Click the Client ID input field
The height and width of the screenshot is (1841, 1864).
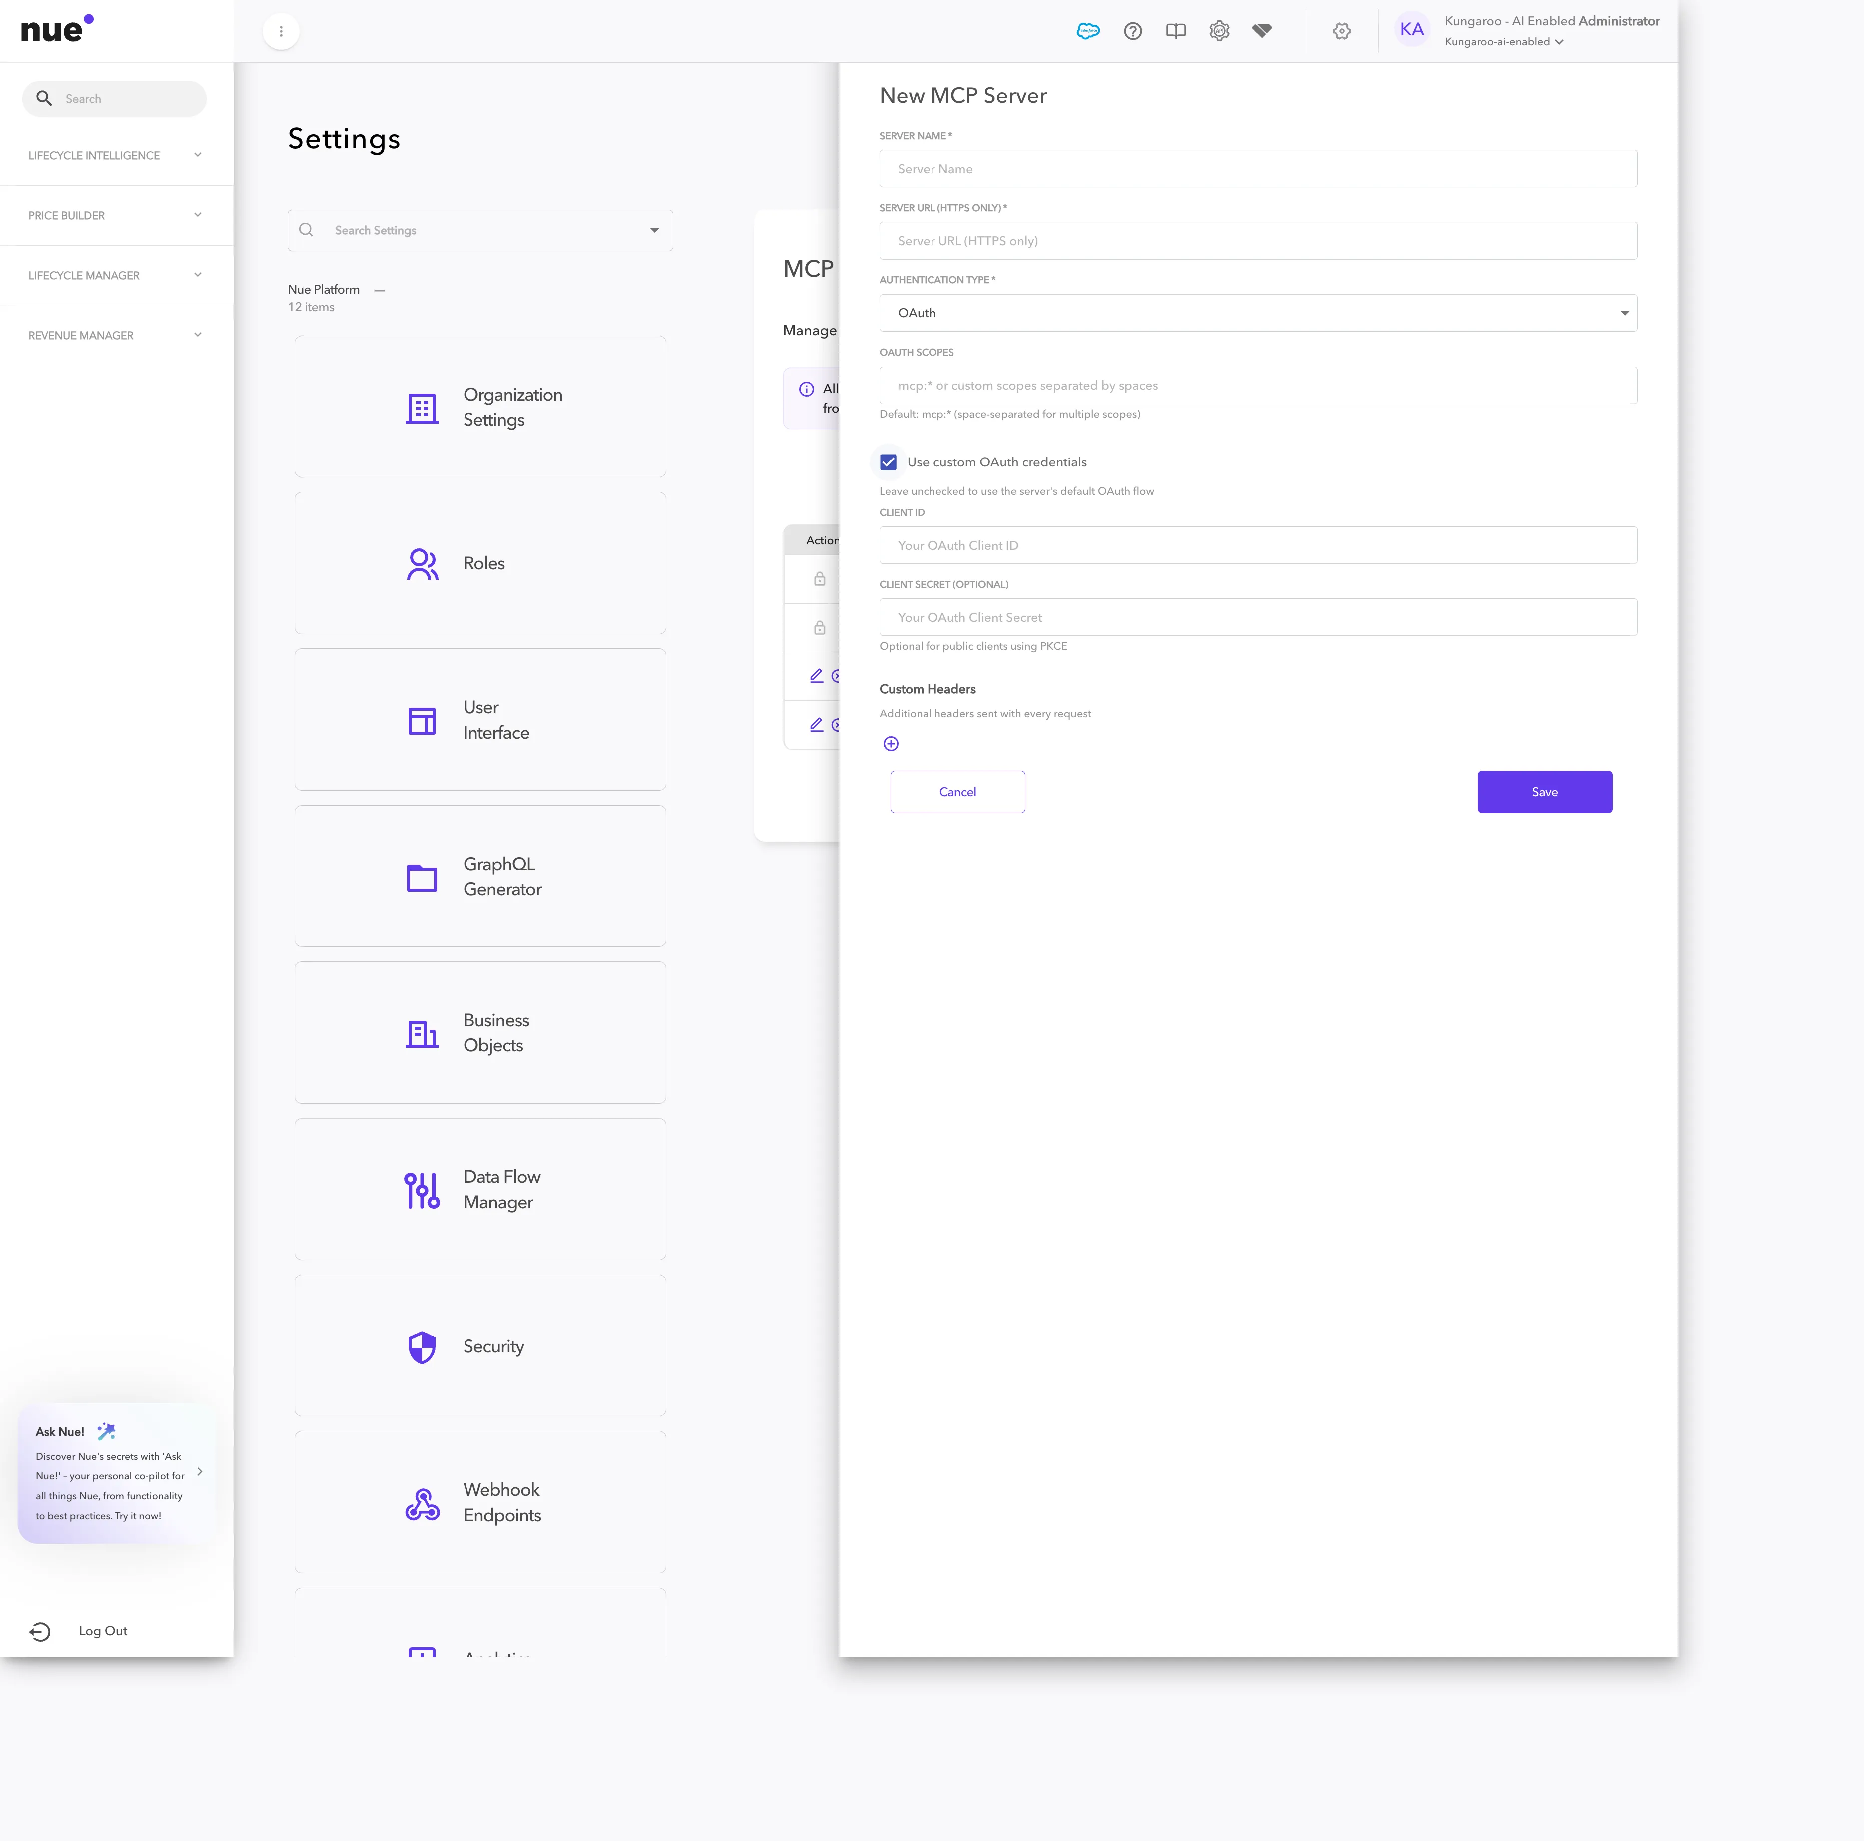[x=1257, y=545]
